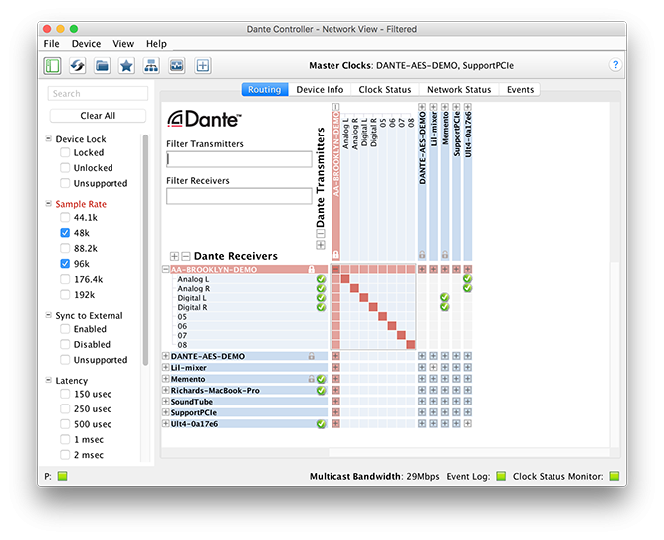664x540 pixels.
Task: Enable the 44.1k sample rate checkbox
Action: click(66, 217)
